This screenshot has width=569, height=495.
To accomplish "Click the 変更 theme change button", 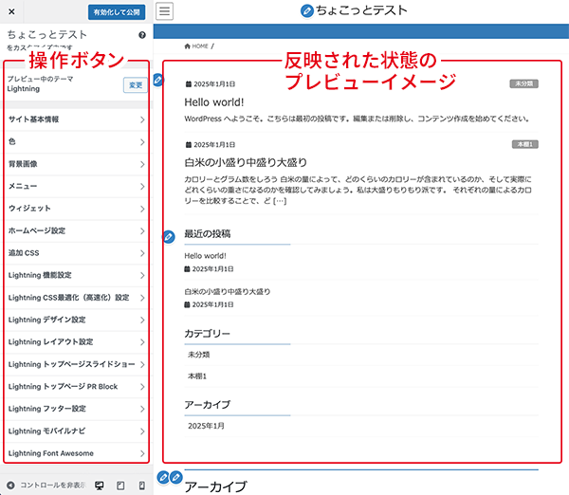I will (x=135, y=85).
